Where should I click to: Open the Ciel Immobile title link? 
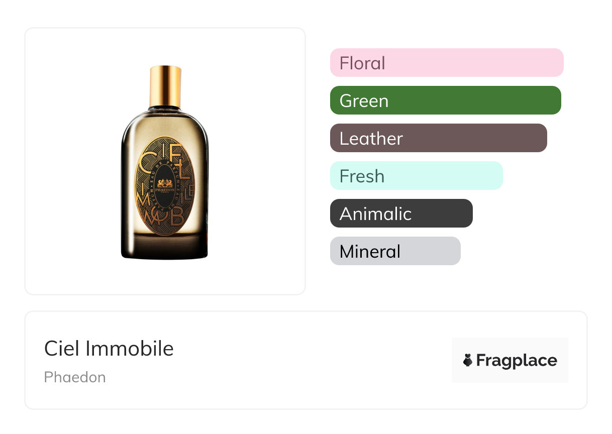tap(109, 349)
